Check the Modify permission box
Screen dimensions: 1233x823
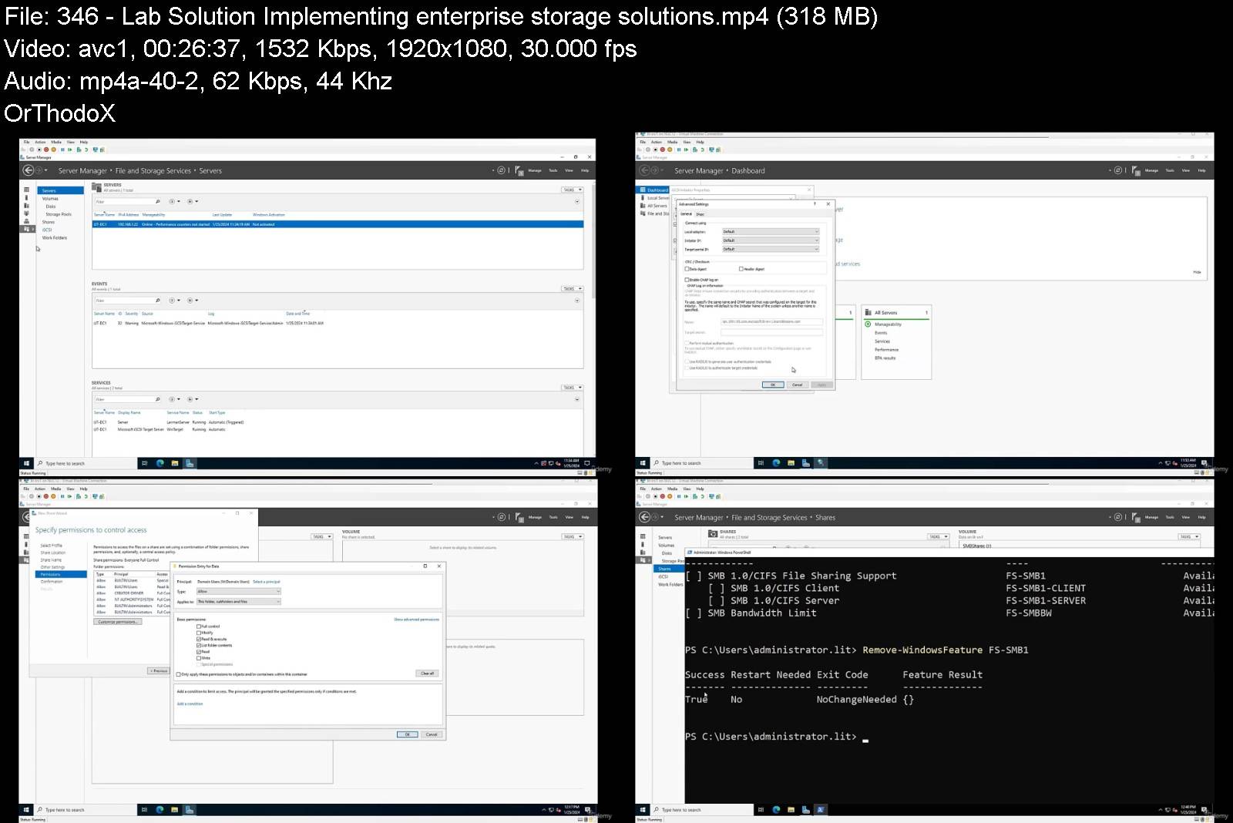coord(199,633)
